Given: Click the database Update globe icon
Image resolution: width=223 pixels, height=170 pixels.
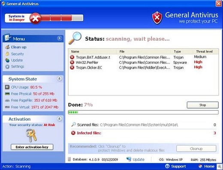Looking at the screenshot, I should pos(129,159).
